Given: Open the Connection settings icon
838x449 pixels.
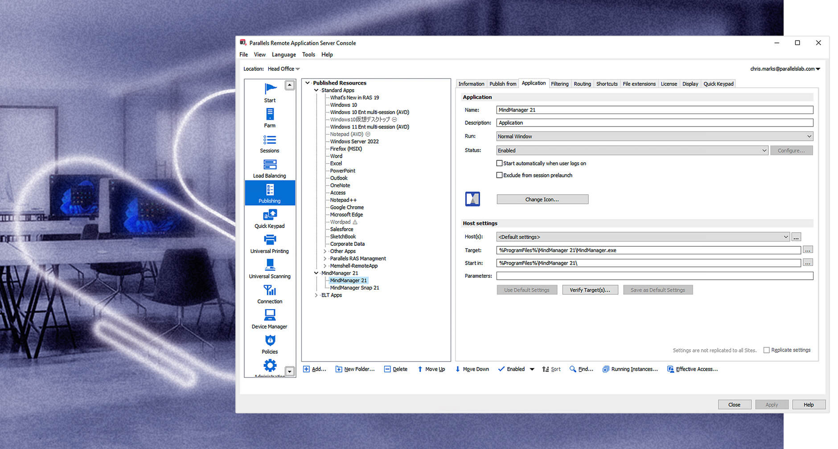Looking at the screenshot, I should click(269, 290).
